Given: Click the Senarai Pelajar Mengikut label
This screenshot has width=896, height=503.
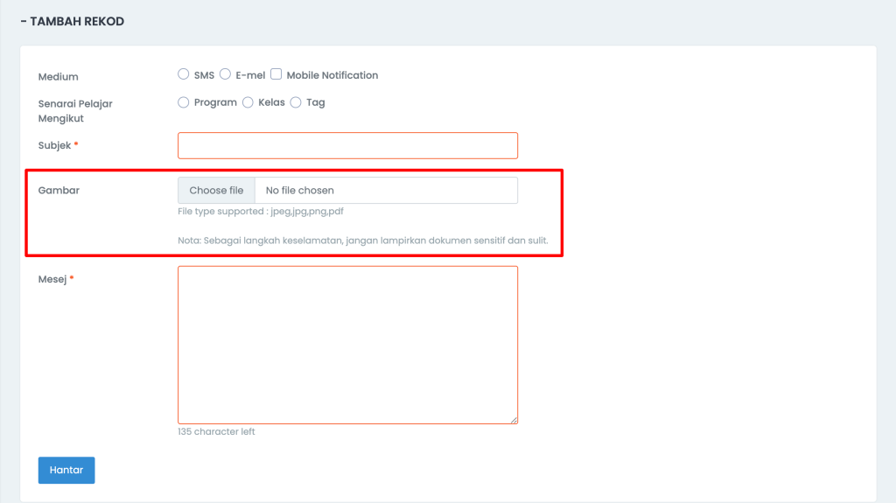Looking at the screenshot, I should point(75,111).
